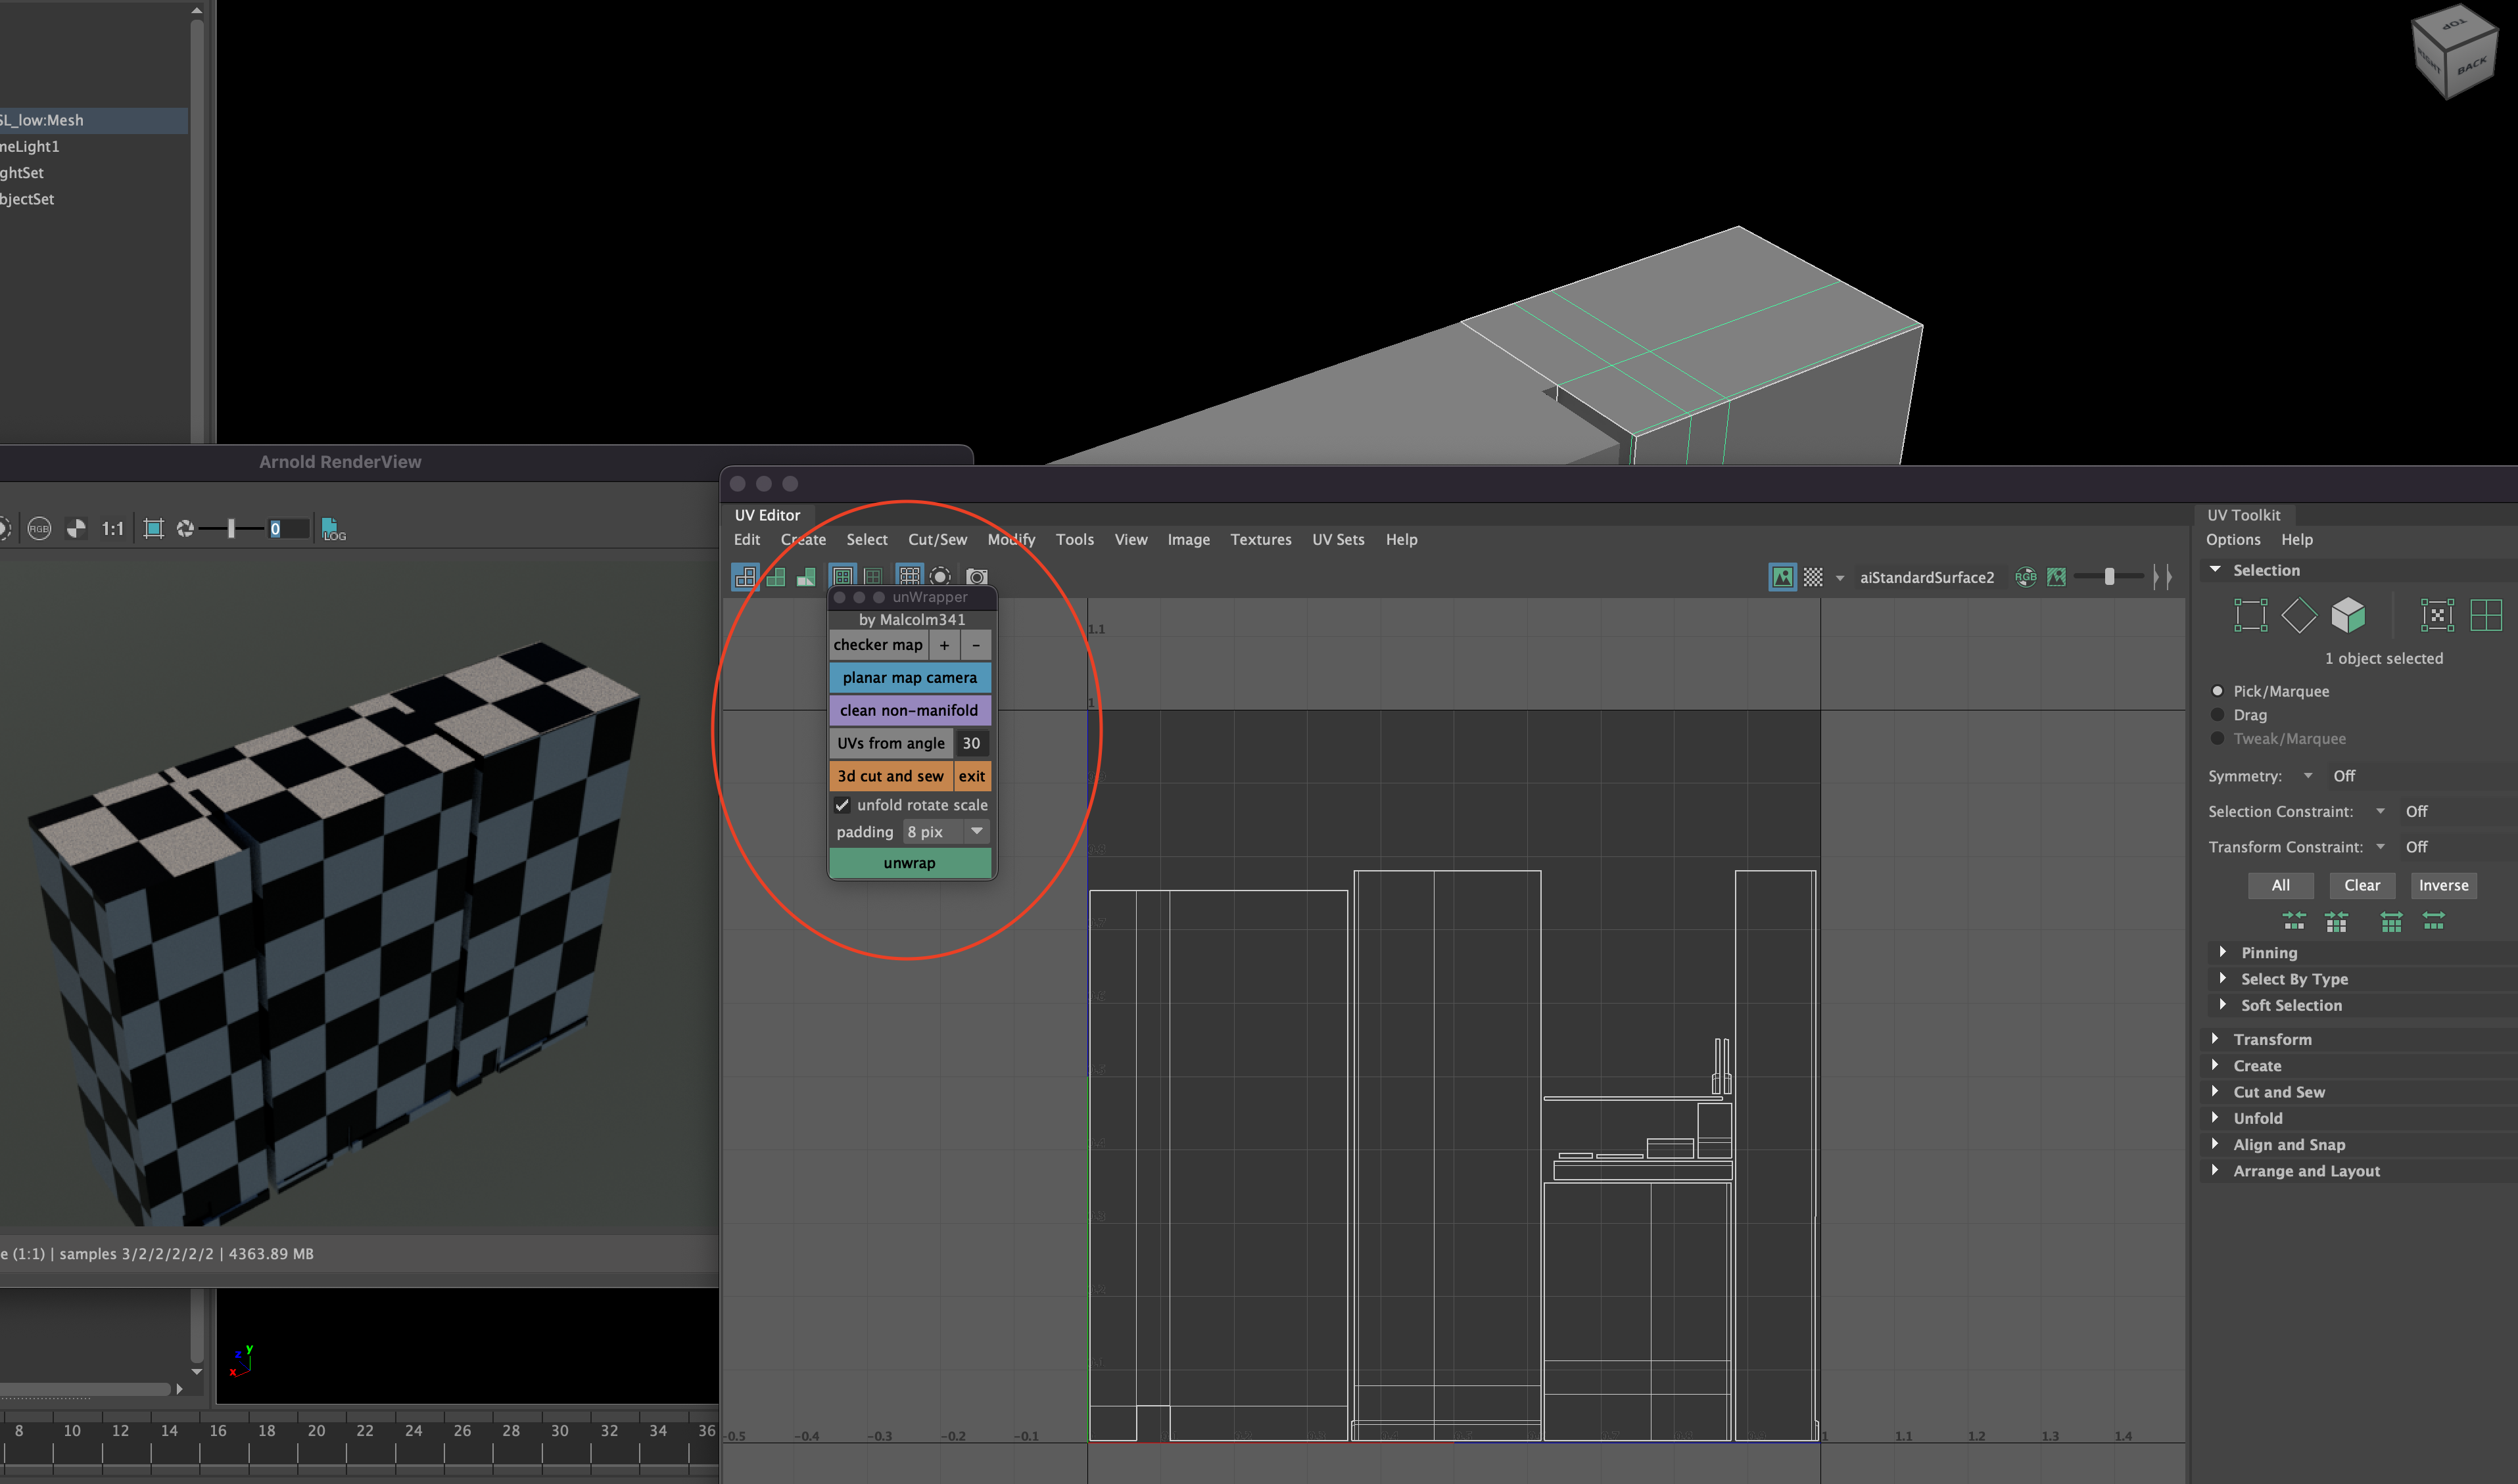The image size is (2518, 1484).
Task: Select UV vertex selection mode in UV Toolkit
Action: point(2250,615)
